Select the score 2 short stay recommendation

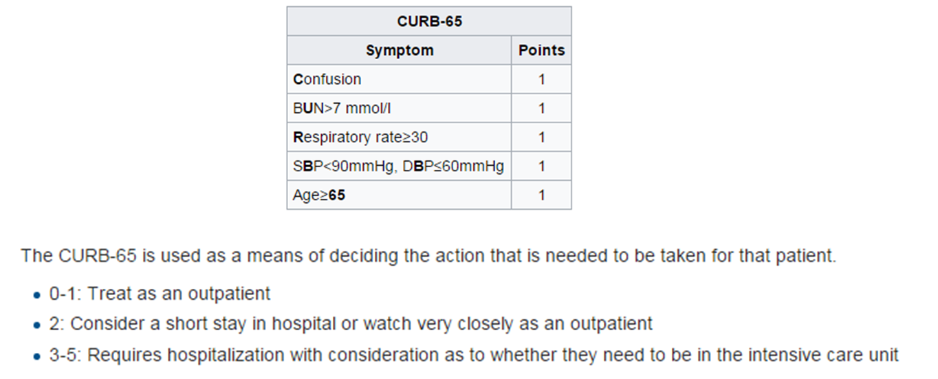[351, 323]
